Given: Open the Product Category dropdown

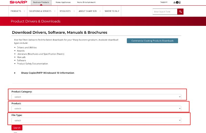Looking at the screenshot, I should point(96,97).
